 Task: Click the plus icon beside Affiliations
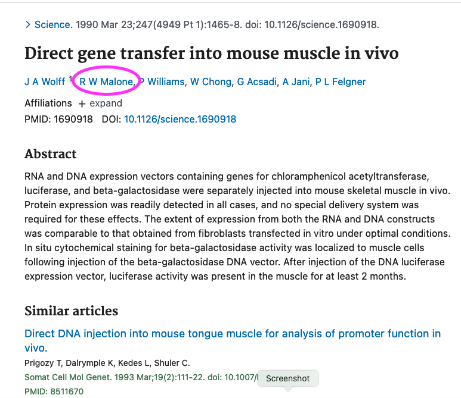(x=82, y=104)
